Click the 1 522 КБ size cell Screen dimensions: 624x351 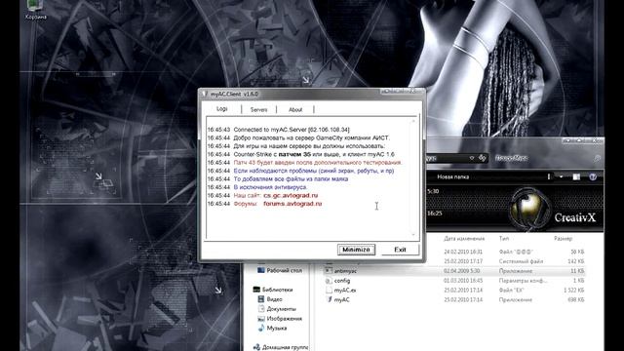[574, 291]
